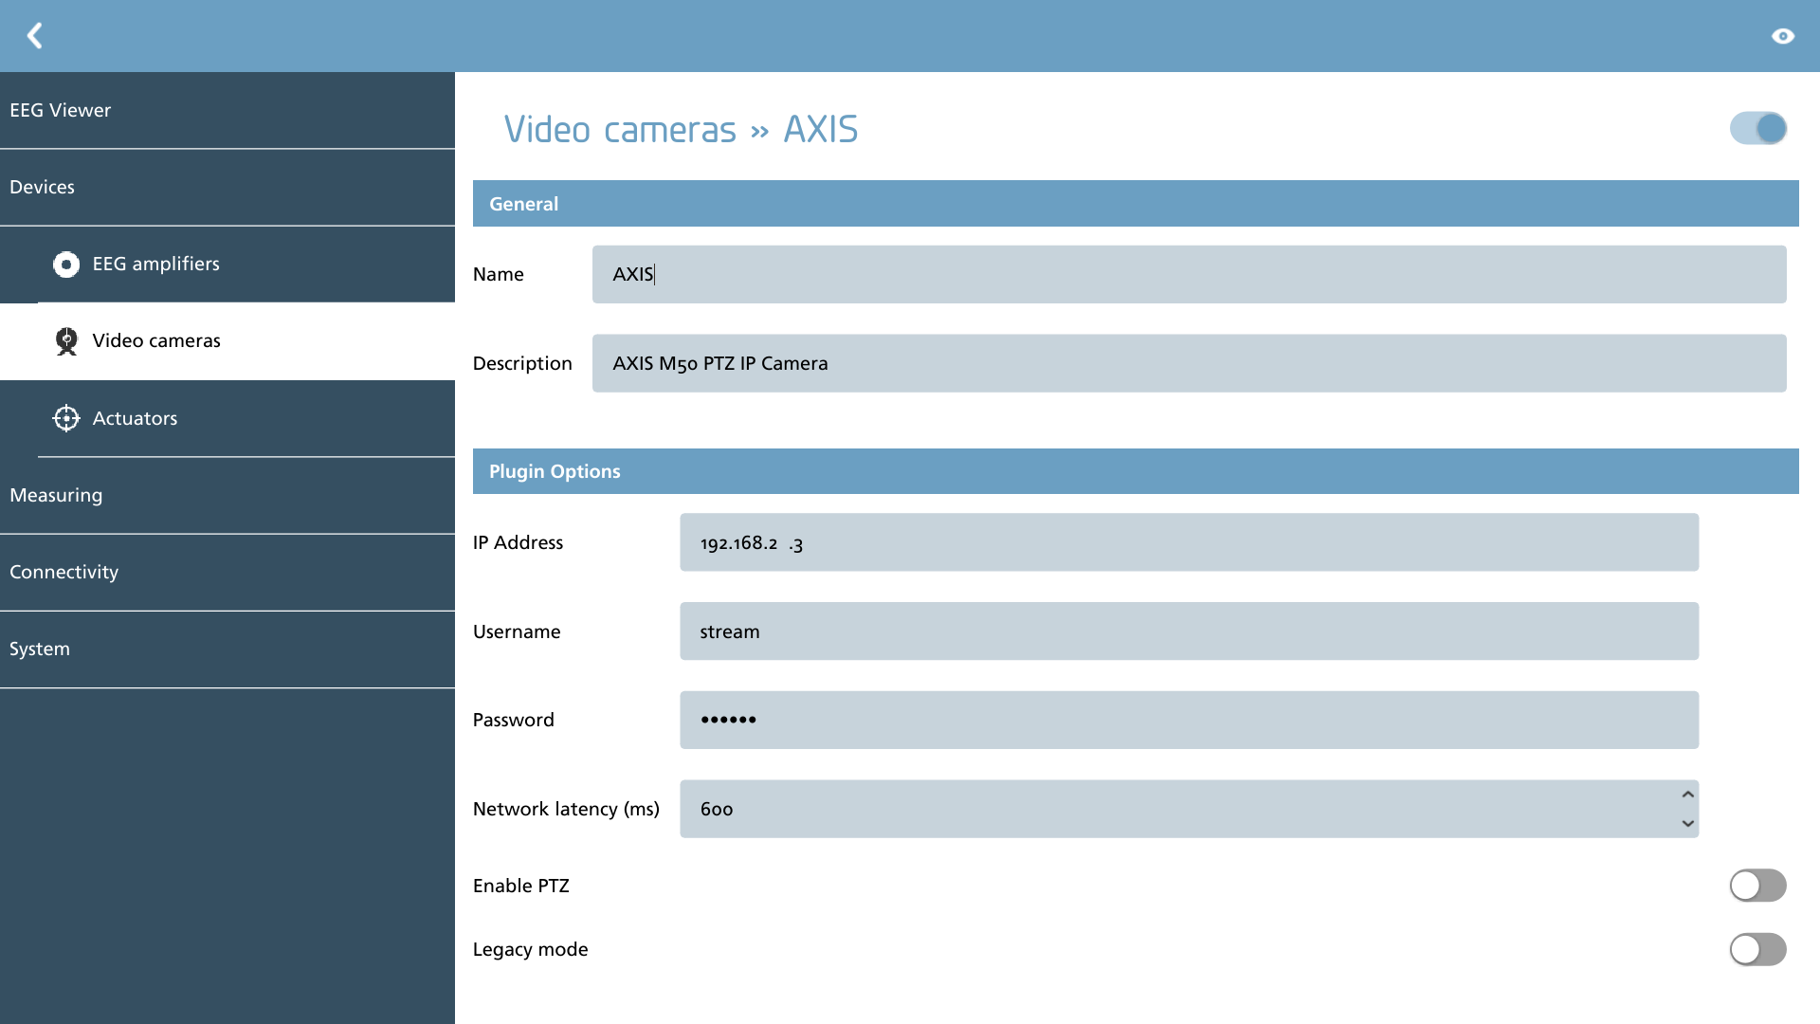Click the Video cameras breadcrumb link
This screenshot has height=1024, width=1820.
[x=620, y=129]
